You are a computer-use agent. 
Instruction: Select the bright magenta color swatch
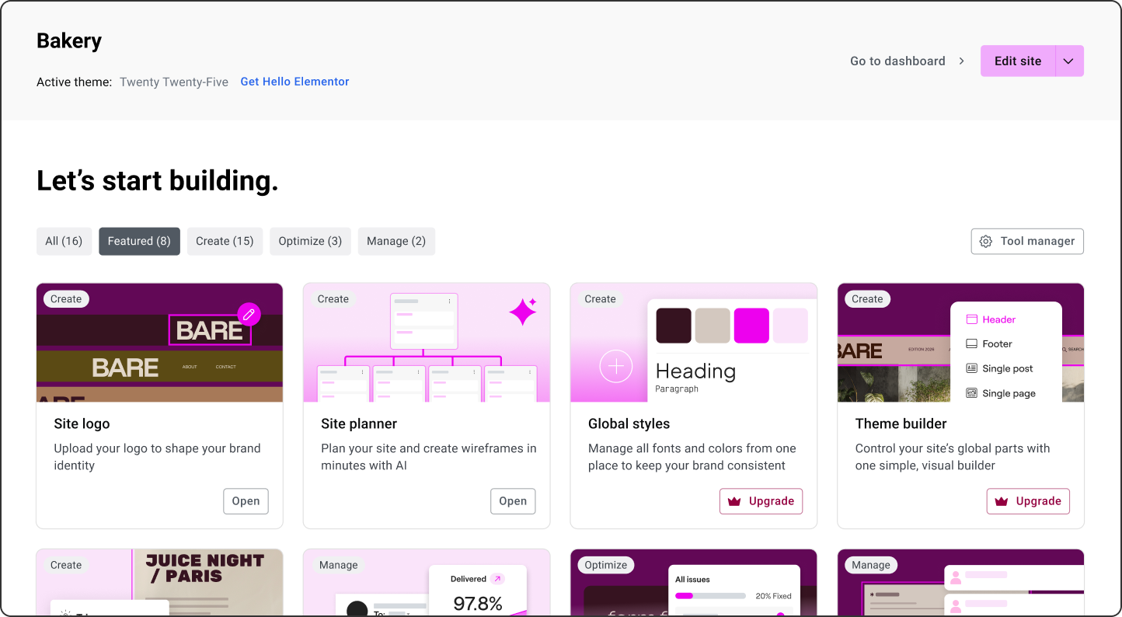751,326
